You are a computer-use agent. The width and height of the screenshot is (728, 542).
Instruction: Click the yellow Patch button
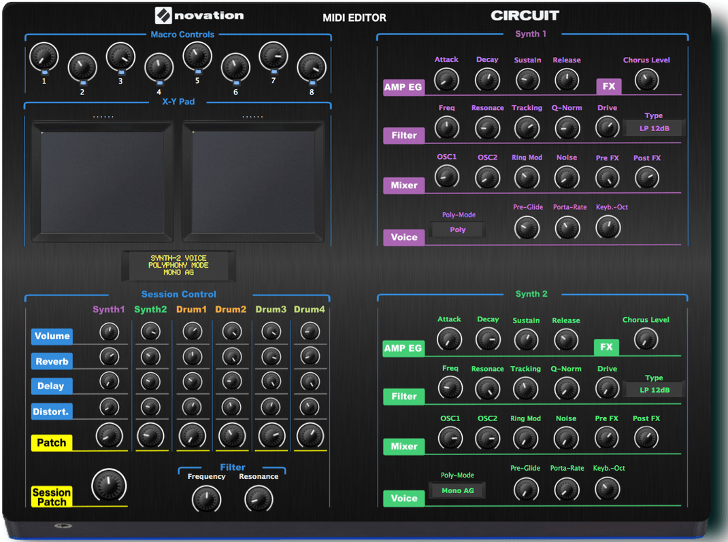point(52,443)
